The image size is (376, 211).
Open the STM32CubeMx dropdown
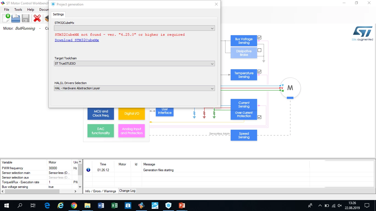click(134, 28)
